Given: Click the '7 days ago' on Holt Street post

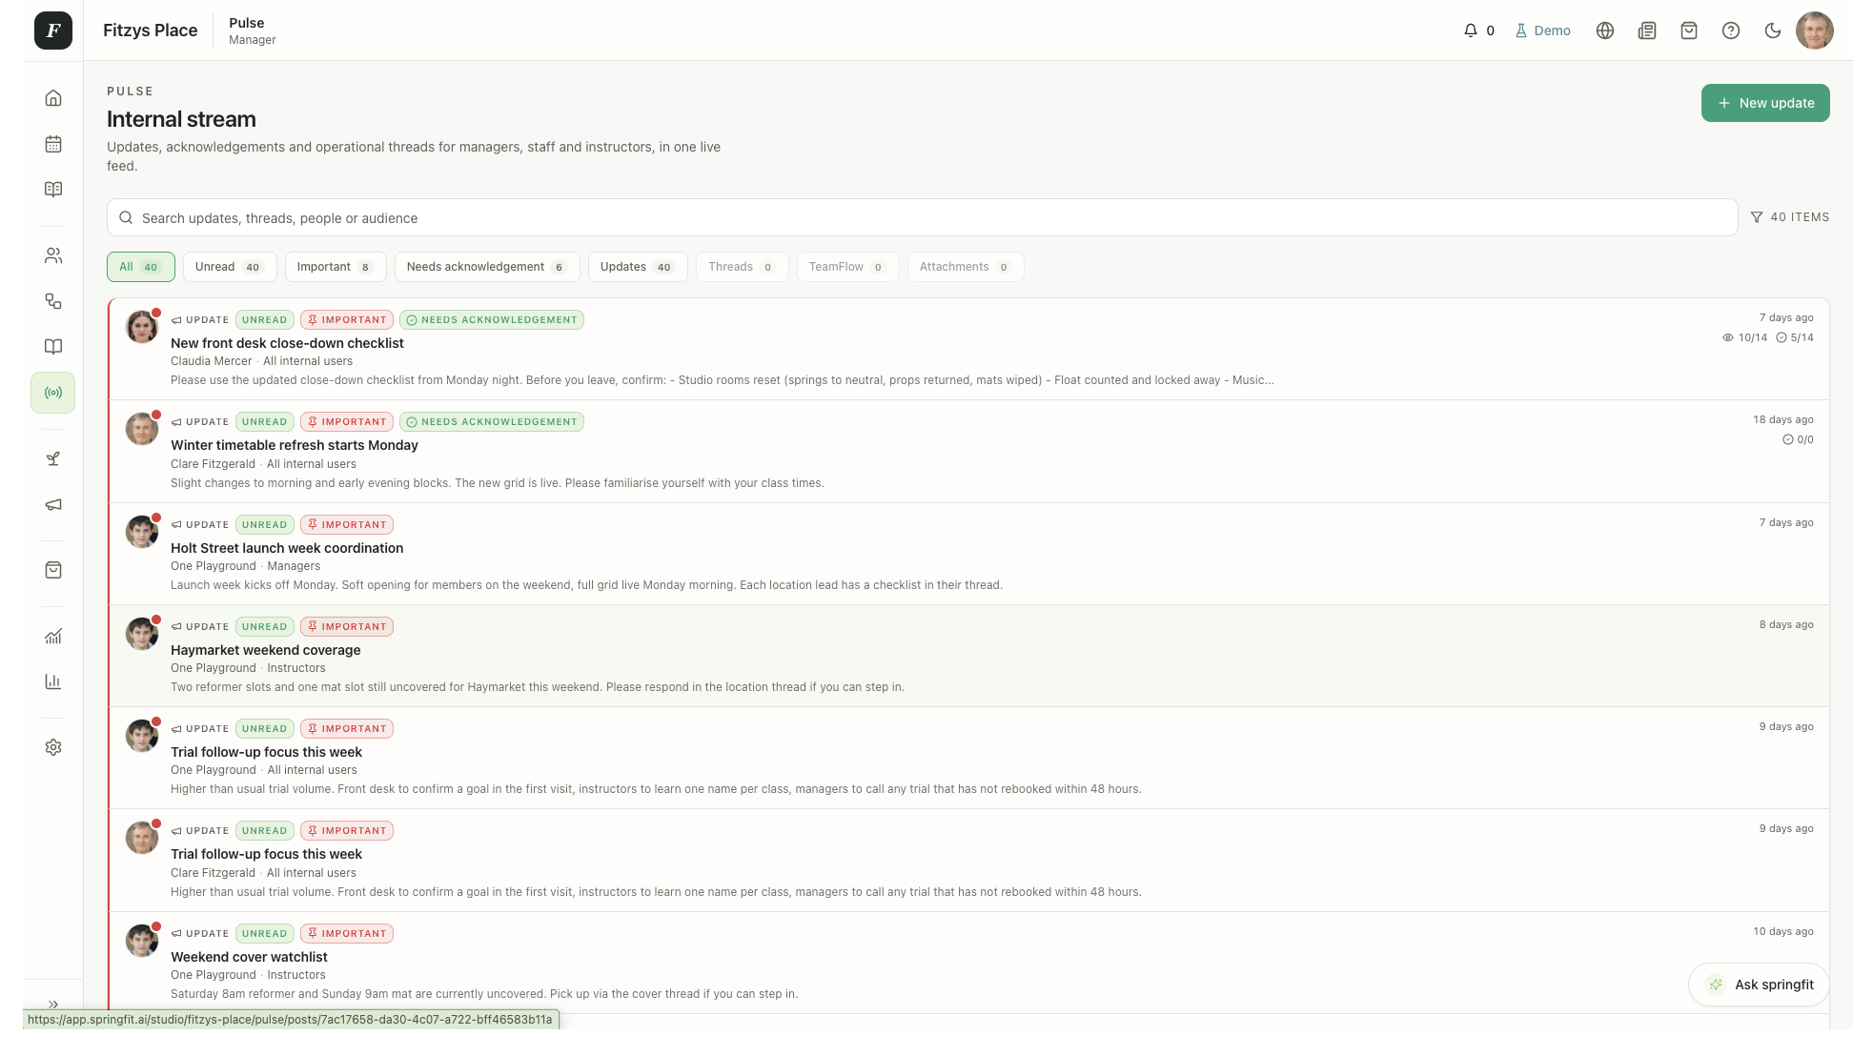Looking at the screenshot, I should 1786,522.
